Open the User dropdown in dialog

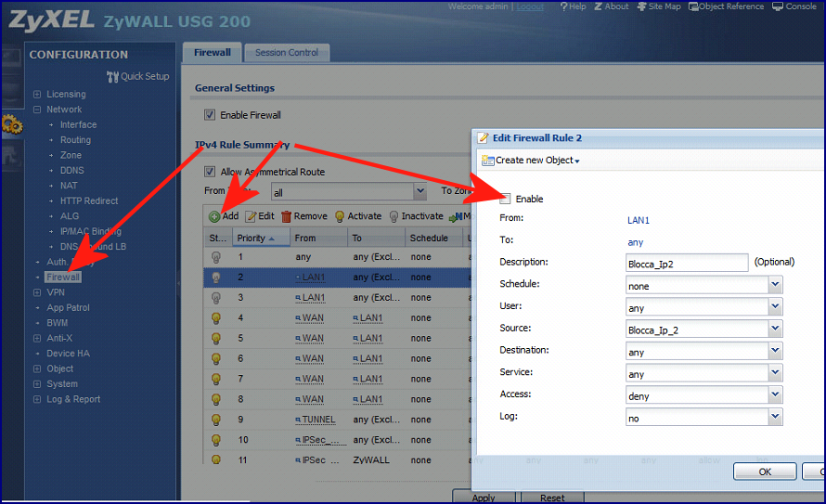(775, 307)
